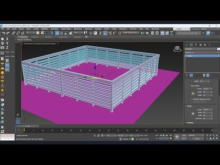Click the Mirror tool icon
Image resolution: width=220 pixels, height=165 pixels.
coord(143,33)
